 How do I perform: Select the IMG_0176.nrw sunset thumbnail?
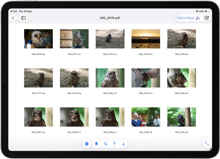point(146,39)
